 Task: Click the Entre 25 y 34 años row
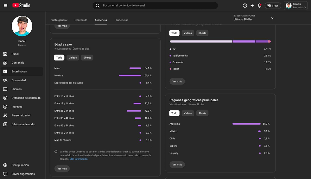(x=103, y=111)
